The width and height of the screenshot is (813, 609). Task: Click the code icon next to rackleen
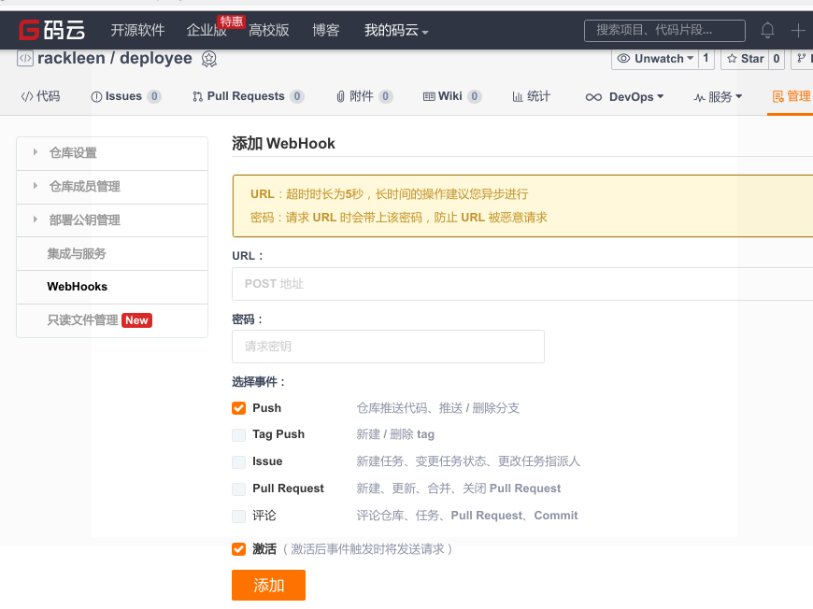(25, 58)
